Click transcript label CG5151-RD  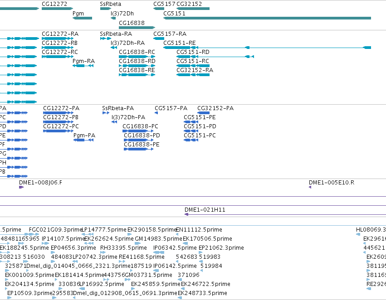click(193, 52)
